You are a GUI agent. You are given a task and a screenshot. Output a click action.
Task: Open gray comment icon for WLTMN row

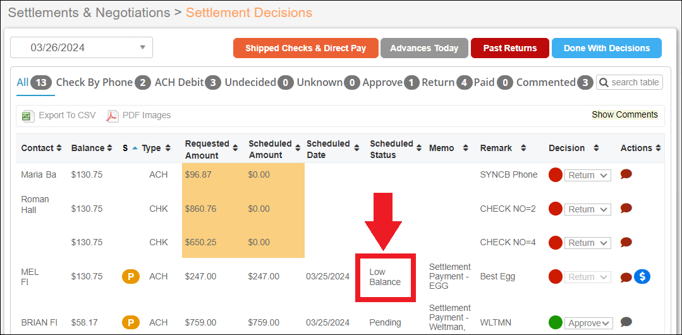tap(626, 322)
